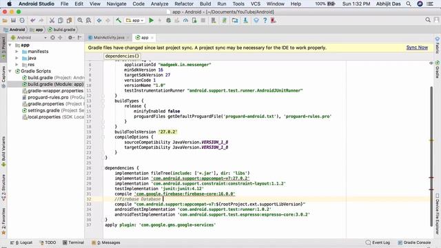The height and width of the screenshot is (248, 441).
Task: Click the Make Project hammer icon
Action: click(119, 20)
